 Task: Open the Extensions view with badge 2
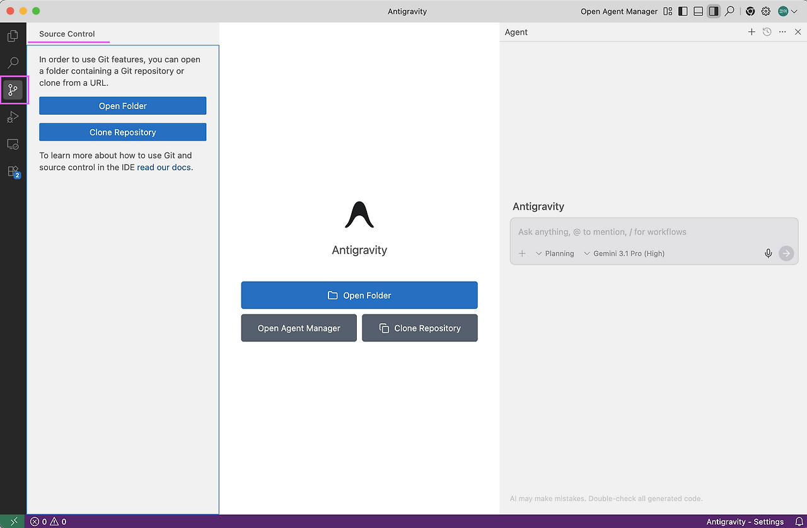(13, 171)
